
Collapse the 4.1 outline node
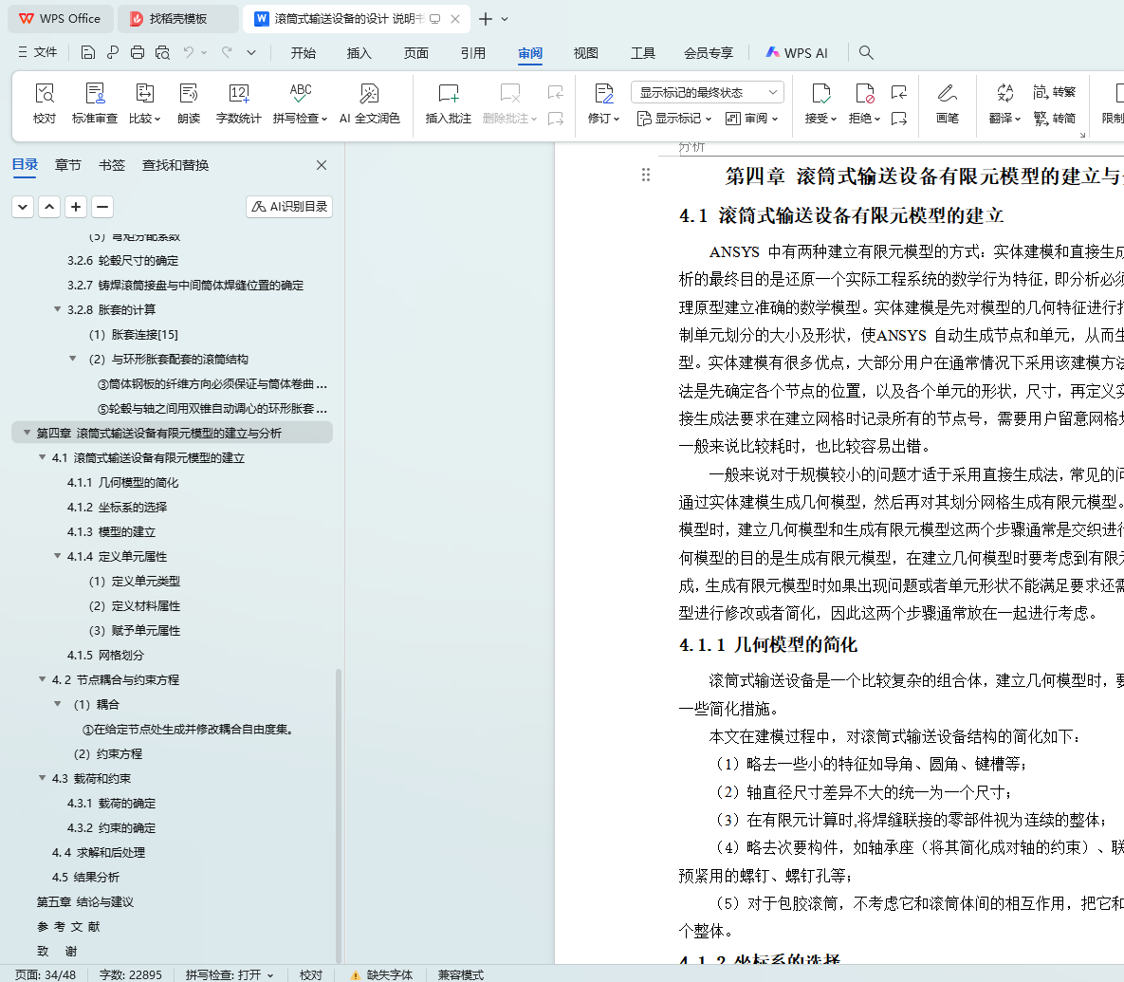pyautogui.click(x=43, y=457)
